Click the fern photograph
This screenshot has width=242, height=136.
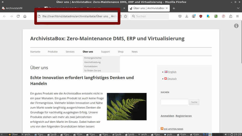[127, 107]
